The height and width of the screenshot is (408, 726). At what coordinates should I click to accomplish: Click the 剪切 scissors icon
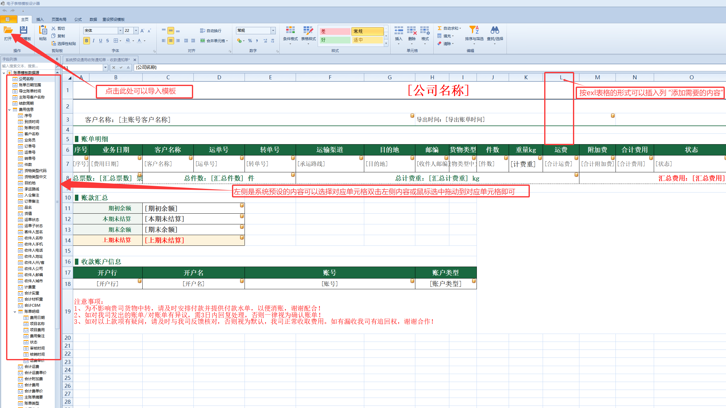pyautogui.click(x=54, y=28)
